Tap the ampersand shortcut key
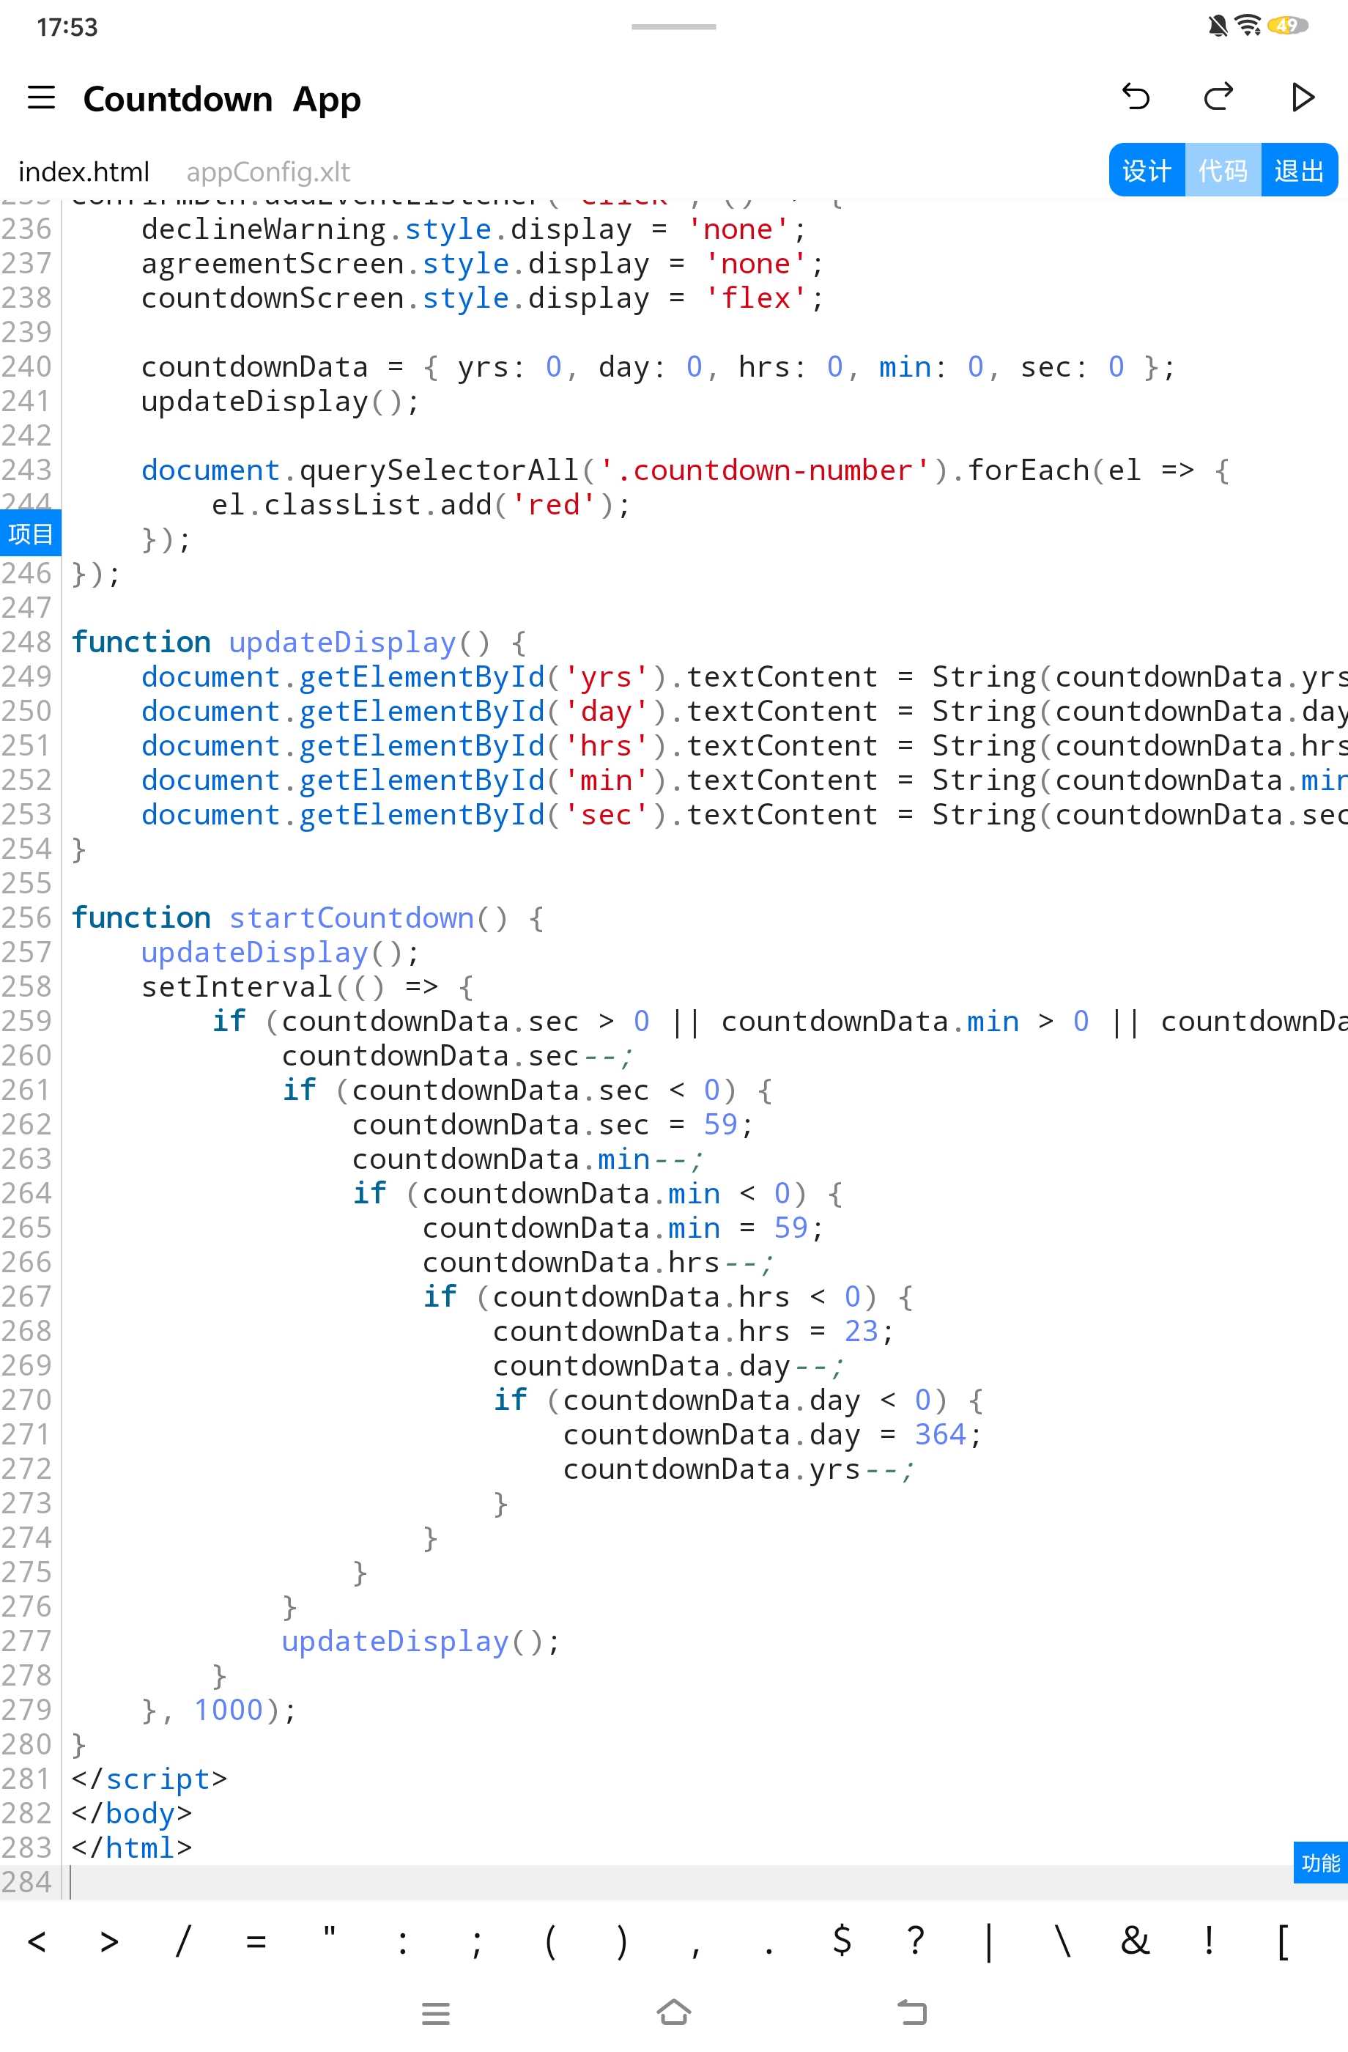Viewport: 1348px width, 2052px height. pyautogui.click(x=1135, y=1941)
